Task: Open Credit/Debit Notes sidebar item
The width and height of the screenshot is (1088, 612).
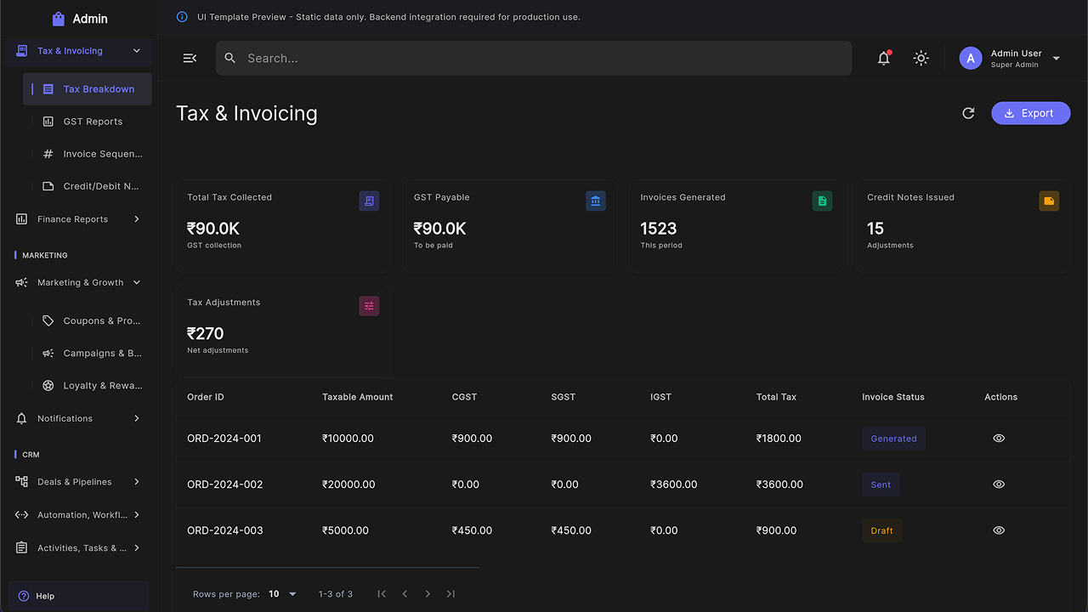Action: pos(88,186)
